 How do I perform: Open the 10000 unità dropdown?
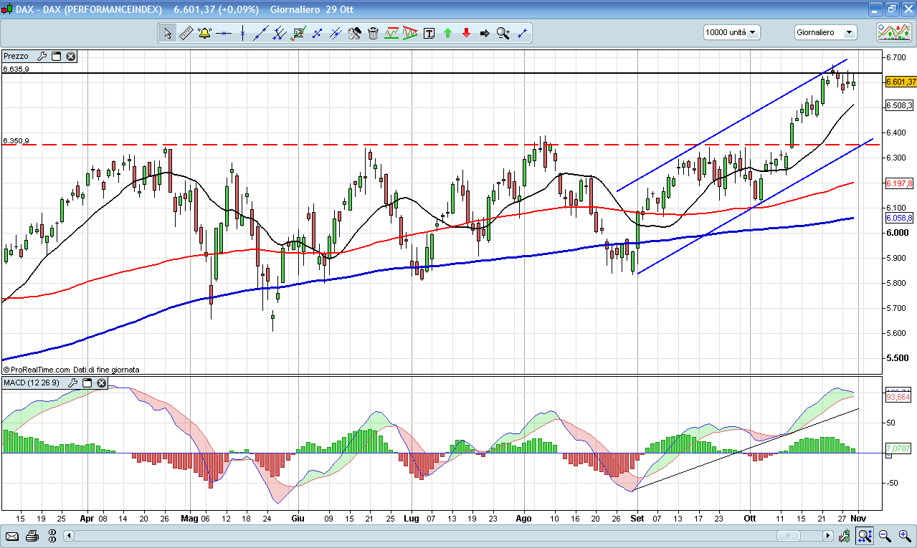[731, 32]
